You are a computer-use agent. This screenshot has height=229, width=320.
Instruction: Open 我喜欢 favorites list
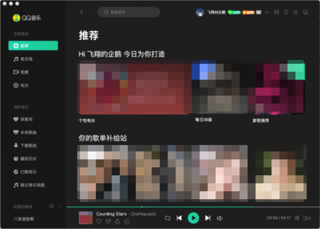coord(23,119)
